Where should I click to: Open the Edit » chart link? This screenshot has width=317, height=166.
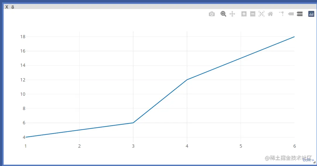(308, 160)
